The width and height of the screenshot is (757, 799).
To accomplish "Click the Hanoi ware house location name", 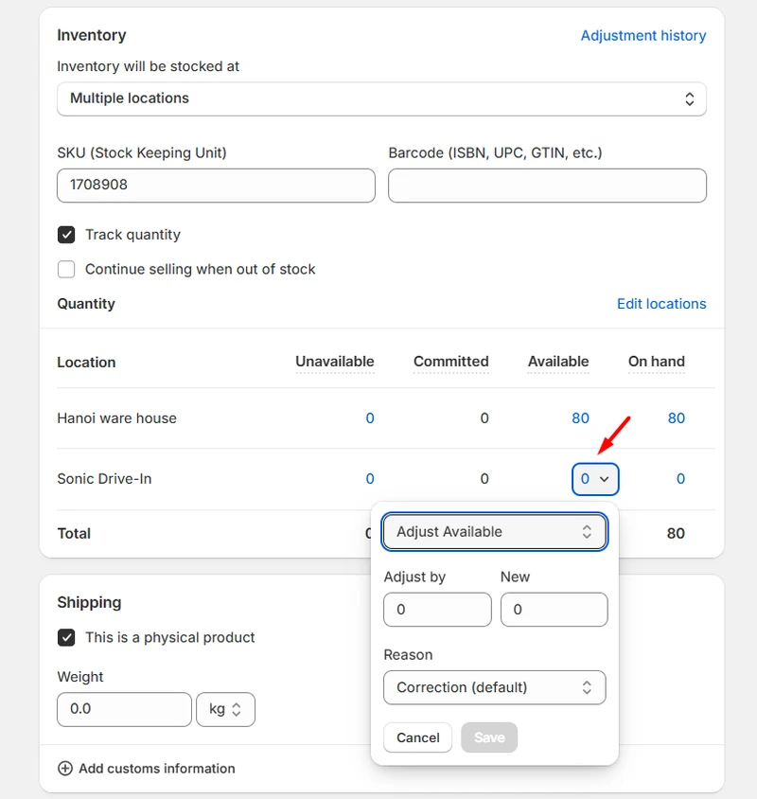I will [x=116, y=418].
